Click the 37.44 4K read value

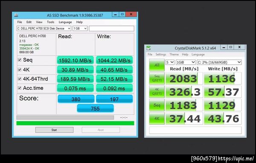coord(184,119)
